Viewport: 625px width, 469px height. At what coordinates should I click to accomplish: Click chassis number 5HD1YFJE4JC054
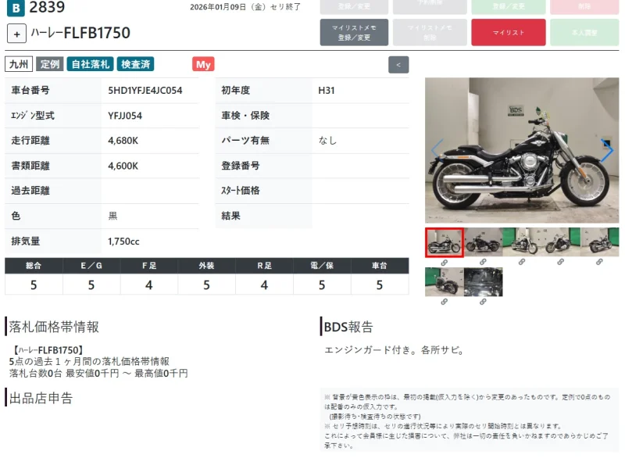coord(145,91)
